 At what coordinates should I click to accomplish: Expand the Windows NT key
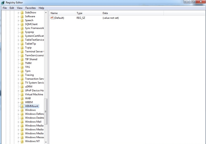18,141
